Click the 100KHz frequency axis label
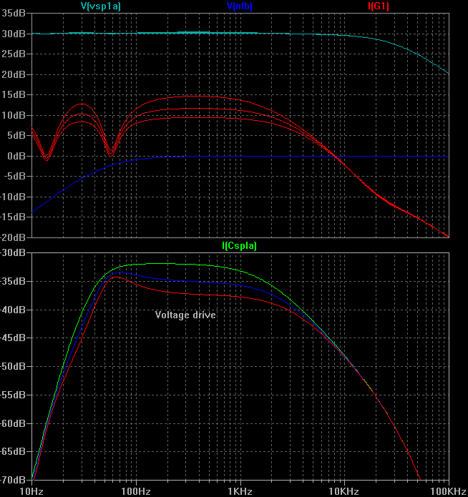Viewport: 468px width, 497px height. pos(449,491)
